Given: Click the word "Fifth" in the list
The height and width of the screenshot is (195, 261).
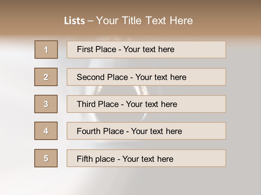Looking at the screenshot, I should [84, 159].
